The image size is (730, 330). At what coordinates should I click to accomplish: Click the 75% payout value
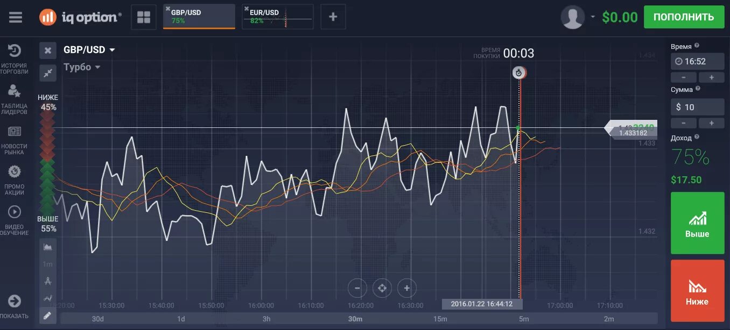[x=691, y=157]
